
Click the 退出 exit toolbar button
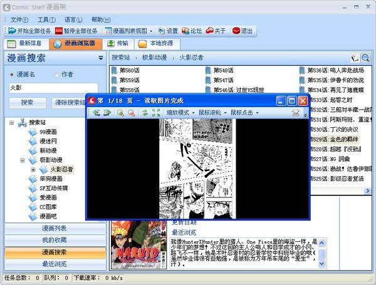point(243,31)
